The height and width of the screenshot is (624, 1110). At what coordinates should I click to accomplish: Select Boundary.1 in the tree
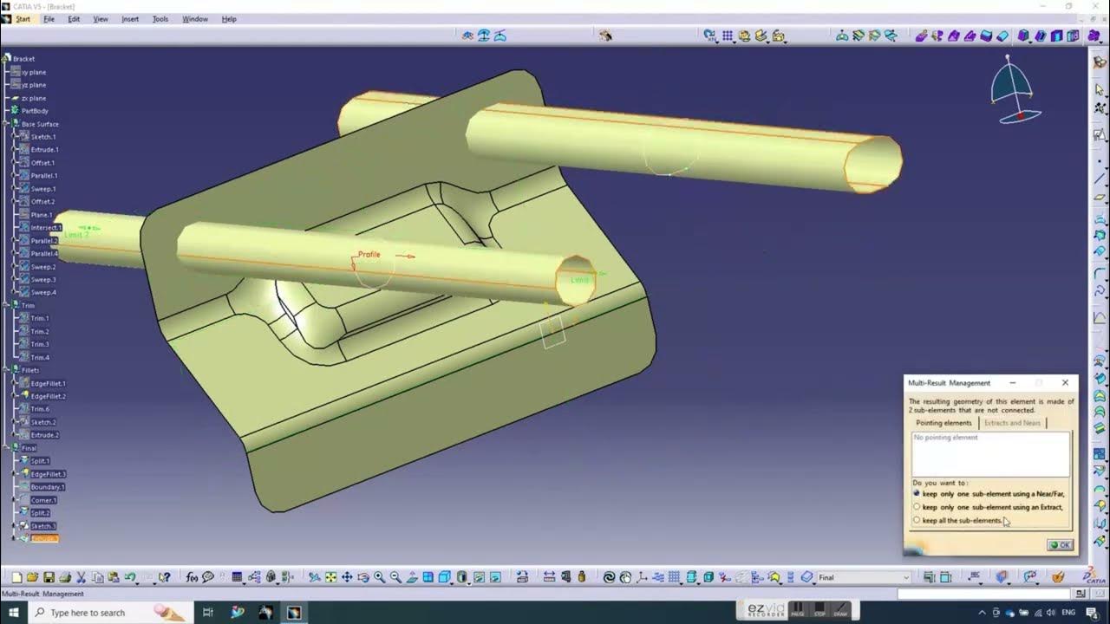(48, 487)
